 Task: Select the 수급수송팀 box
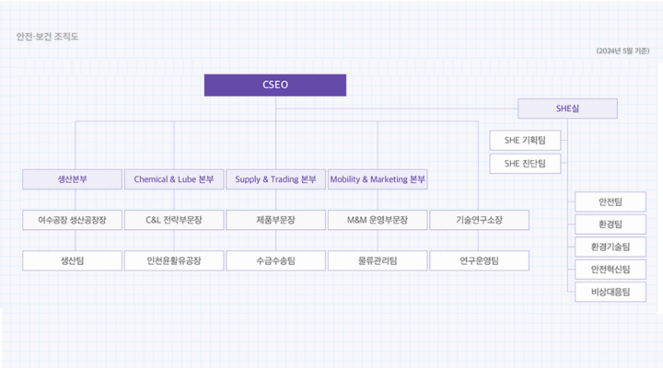[x=276, y=260]
